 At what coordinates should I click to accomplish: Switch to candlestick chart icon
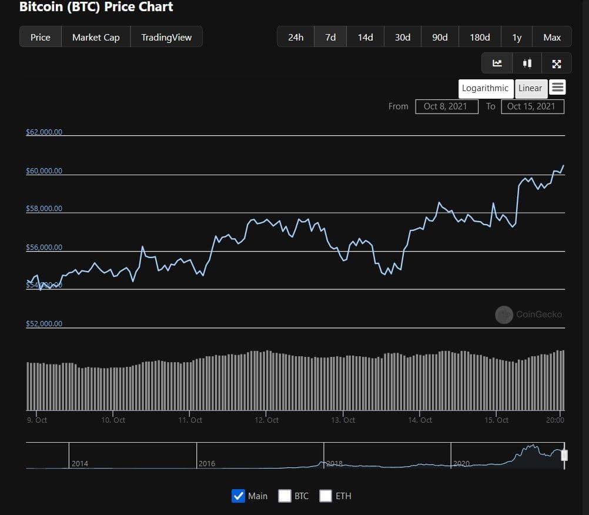point(527,63)
